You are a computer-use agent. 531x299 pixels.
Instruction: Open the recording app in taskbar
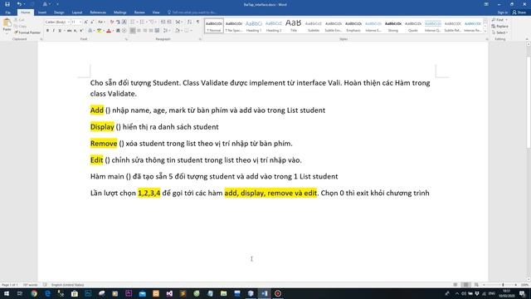[278, 293]
